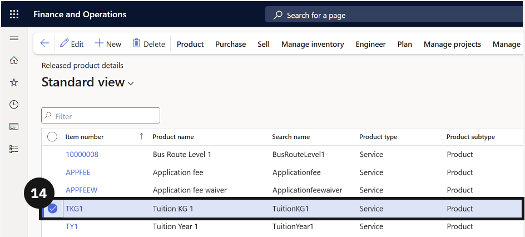Open the TY1 item link

72,226
